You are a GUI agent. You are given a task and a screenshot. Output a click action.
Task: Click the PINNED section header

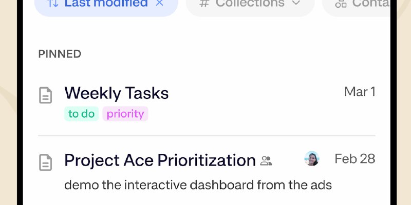[x=60, y=54]
